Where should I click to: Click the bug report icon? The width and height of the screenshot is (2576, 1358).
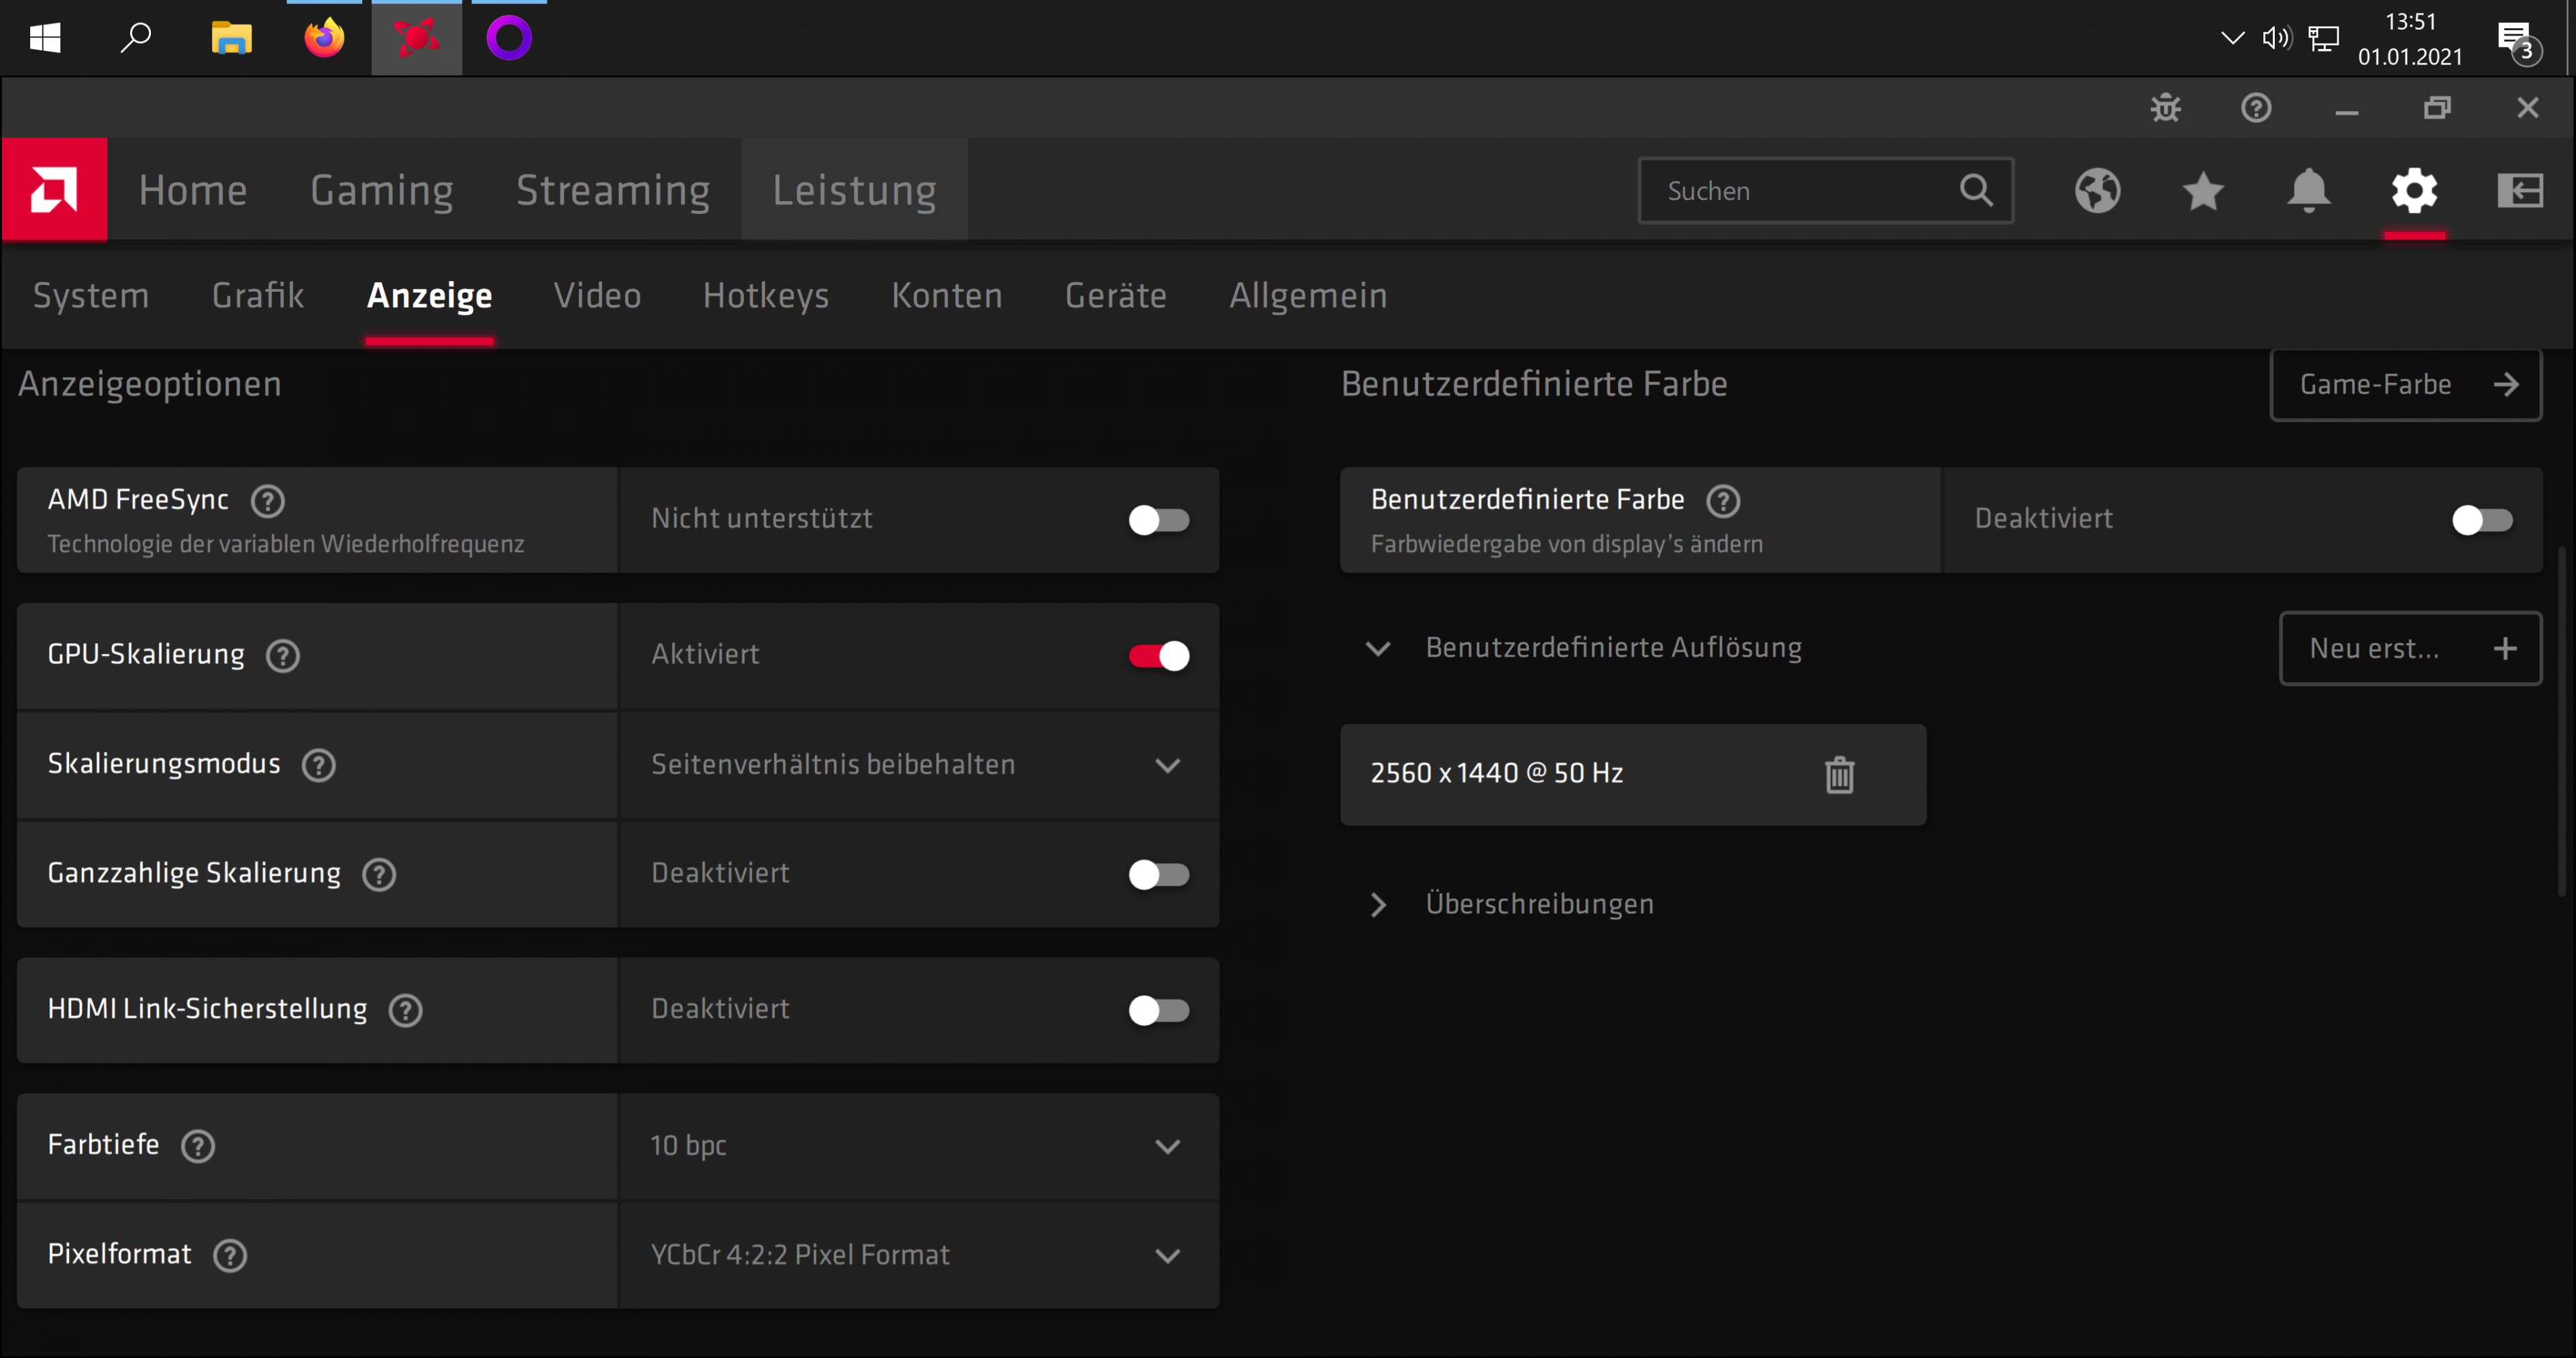coord(2165,108)
